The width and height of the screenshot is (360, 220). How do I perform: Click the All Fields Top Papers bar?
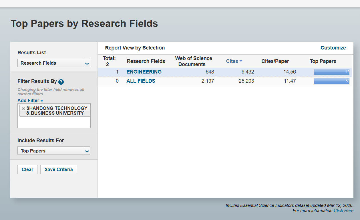tap(331, 81)
